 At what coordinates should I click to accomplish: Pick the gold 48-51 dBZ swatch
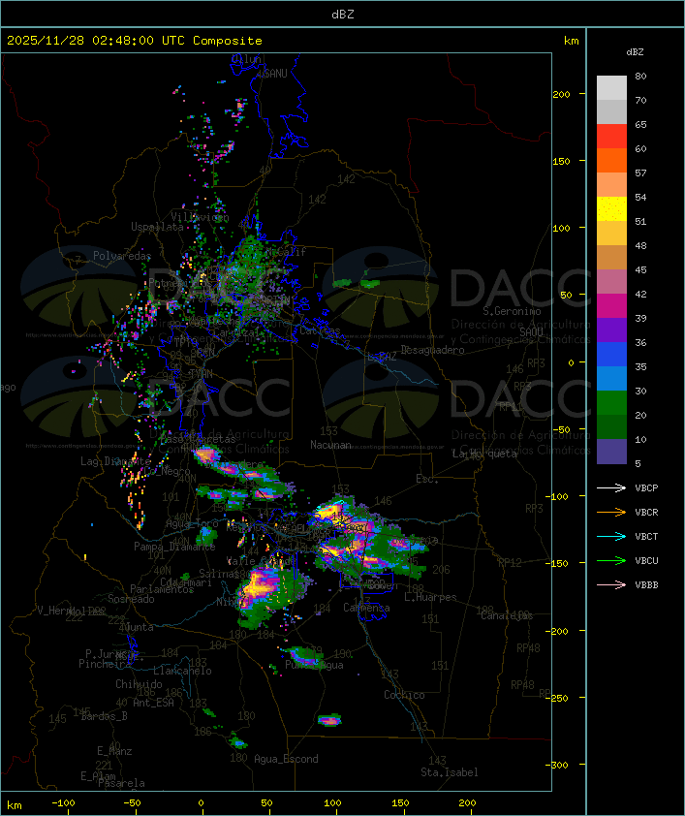click(611, 234)
